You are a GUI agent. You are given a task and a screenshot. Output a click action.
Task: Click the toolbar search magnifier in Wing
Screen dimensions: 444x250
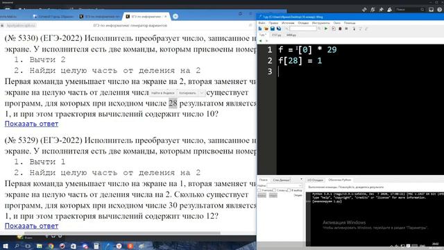[319, 28]
